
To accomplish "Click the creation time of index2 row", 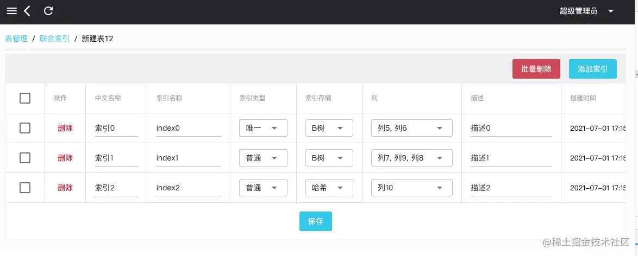I will tap(598, 188).
